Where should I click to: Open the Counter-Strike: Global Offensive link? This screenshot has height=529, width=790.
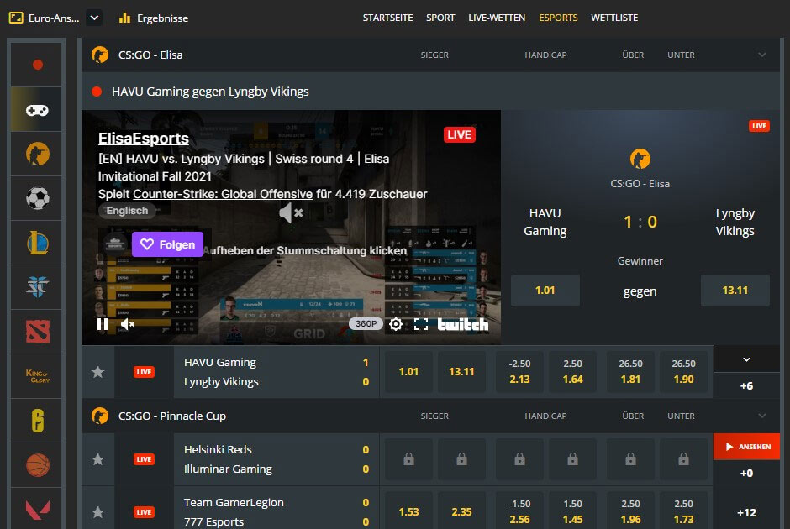pyautogui.click(x=223, y=194)
